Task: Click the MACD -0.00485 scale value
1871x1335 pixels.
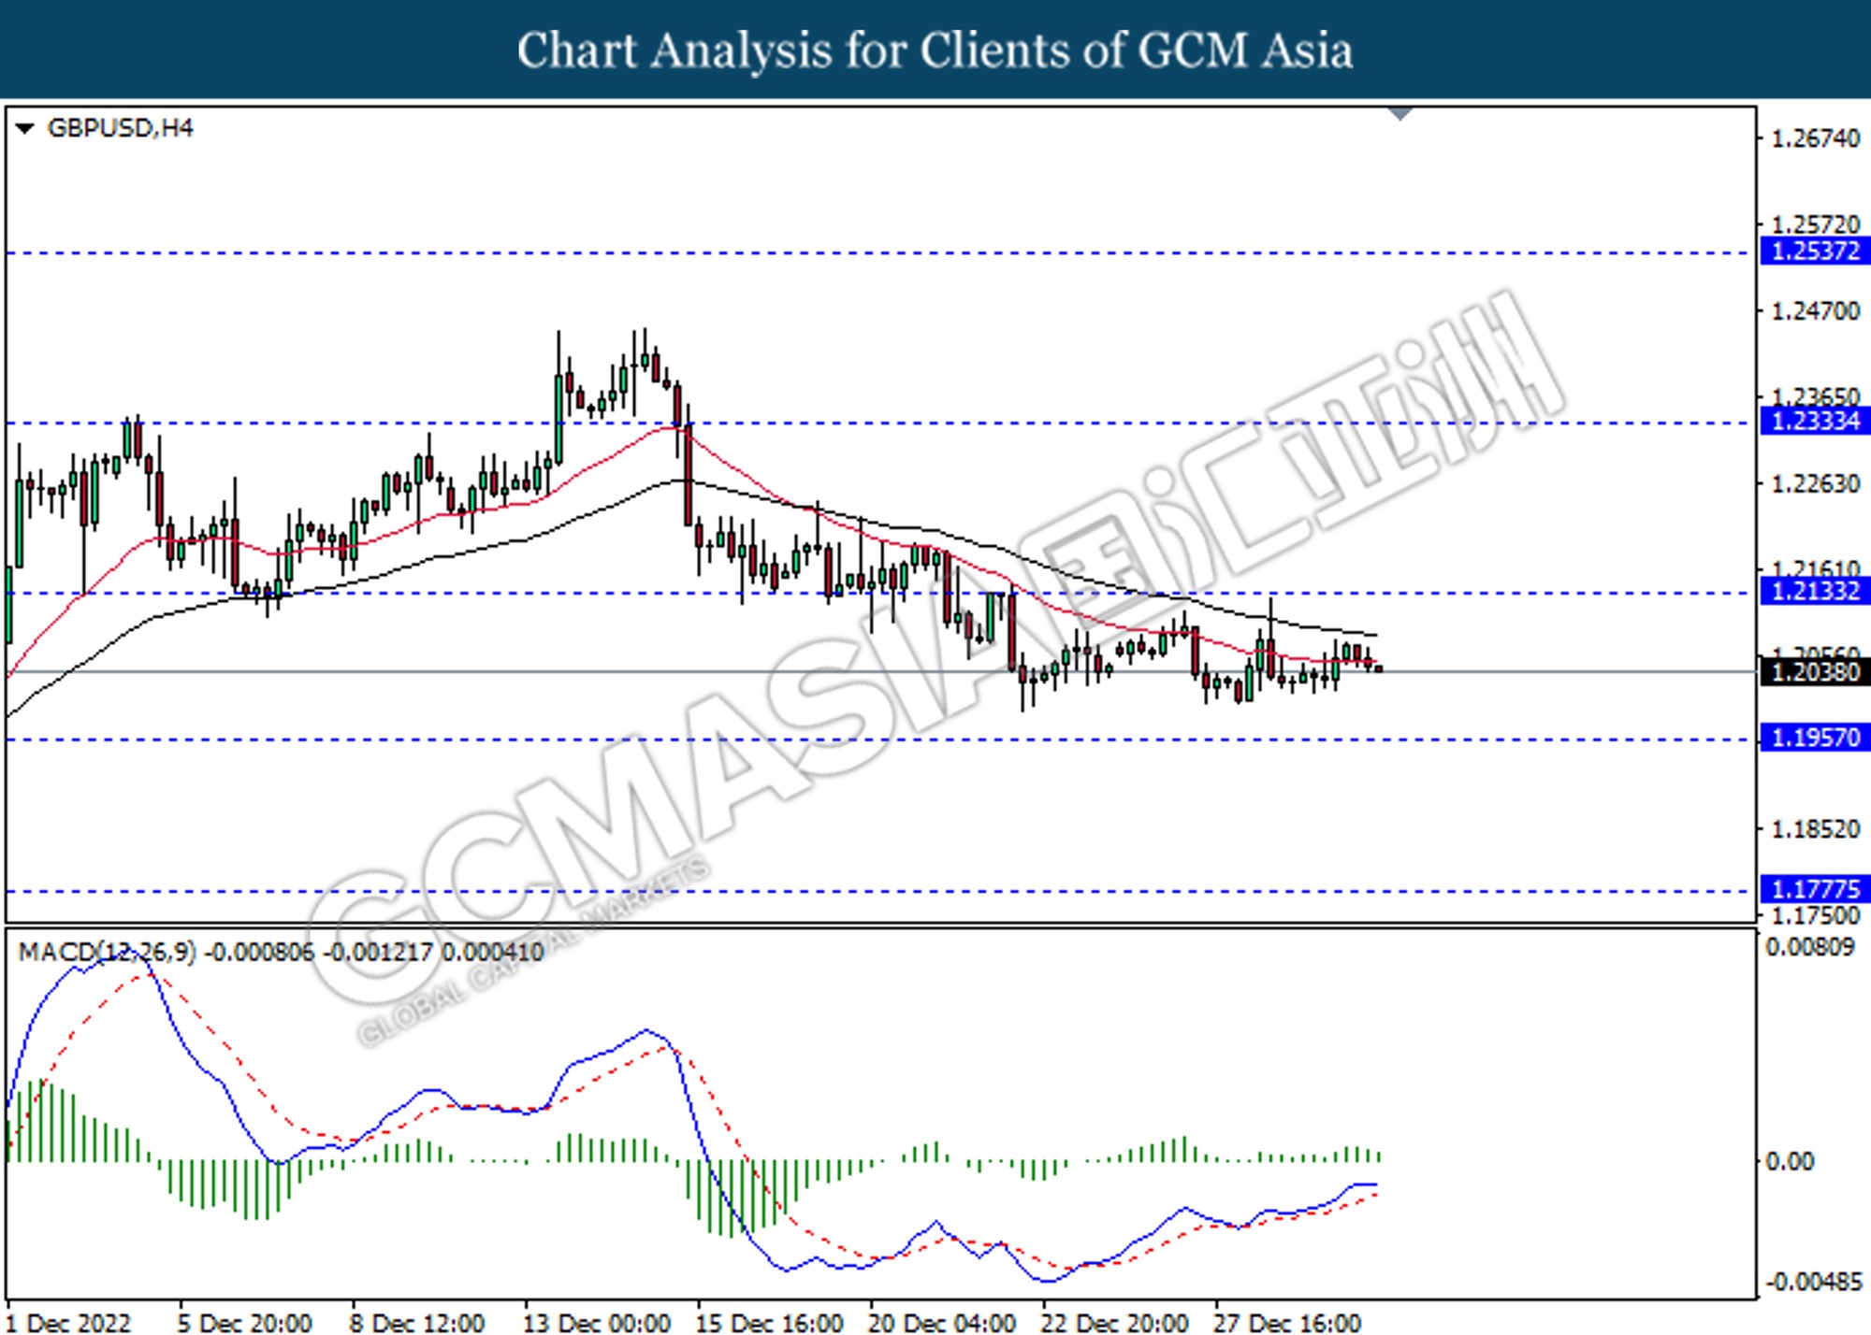Action: point(1813,1282)
